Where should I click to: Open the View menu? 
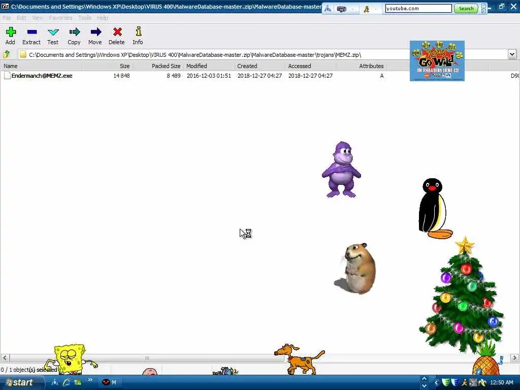pyautogui.click(x=38, y=18)
